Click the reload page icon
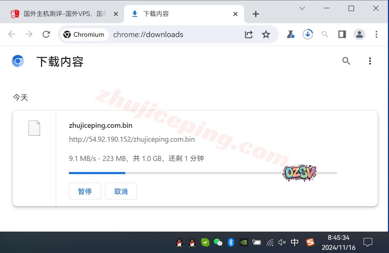Screen dimensions: 389x253 [x=46, y=34]
